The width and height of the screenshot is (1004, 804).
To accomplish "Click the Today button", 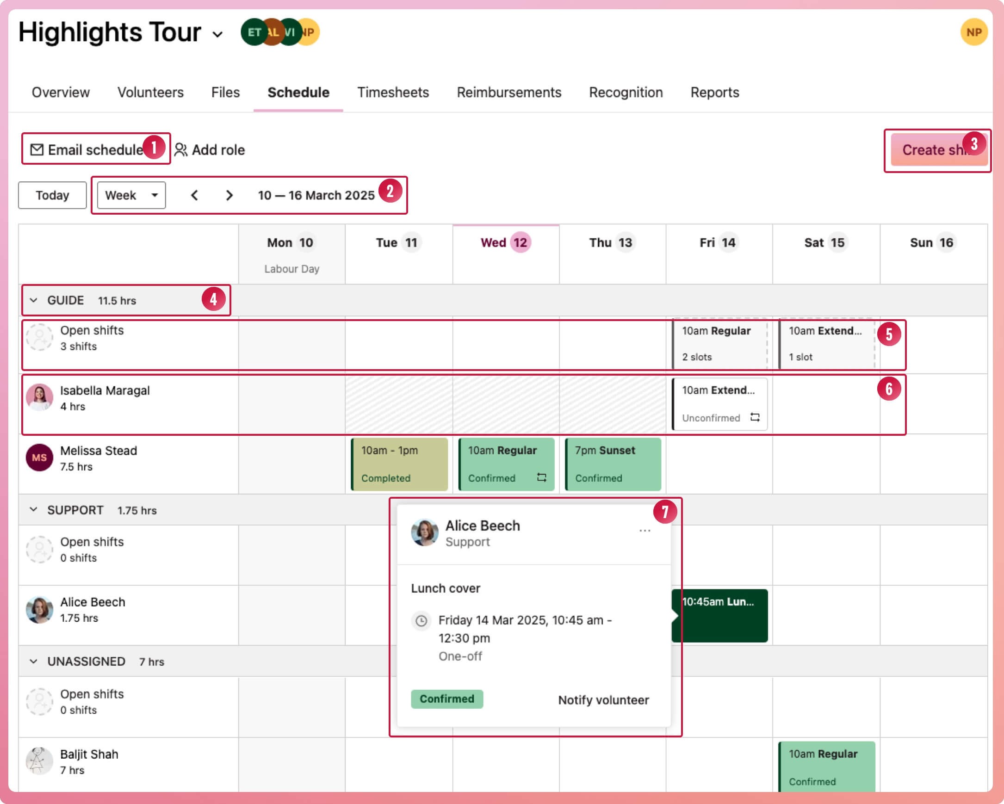I will pos(52,195).
